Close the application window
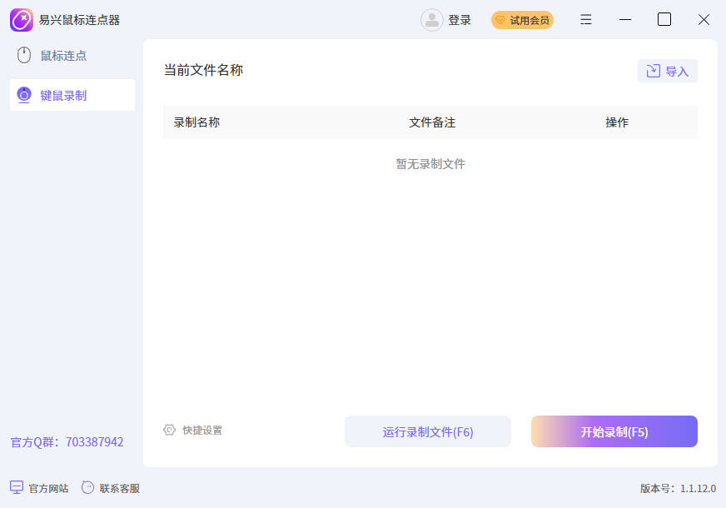Screen dimensions: 726x508 (x=704, y=20)
